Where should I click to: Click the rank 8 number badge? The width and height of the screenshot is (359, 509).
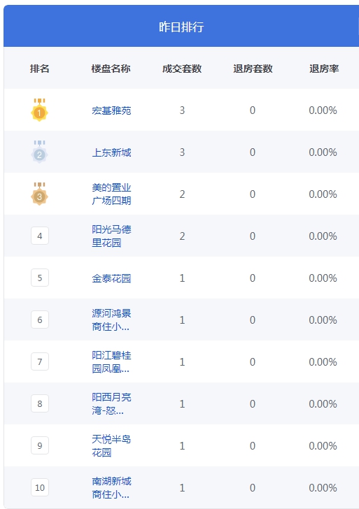[40, 403]
